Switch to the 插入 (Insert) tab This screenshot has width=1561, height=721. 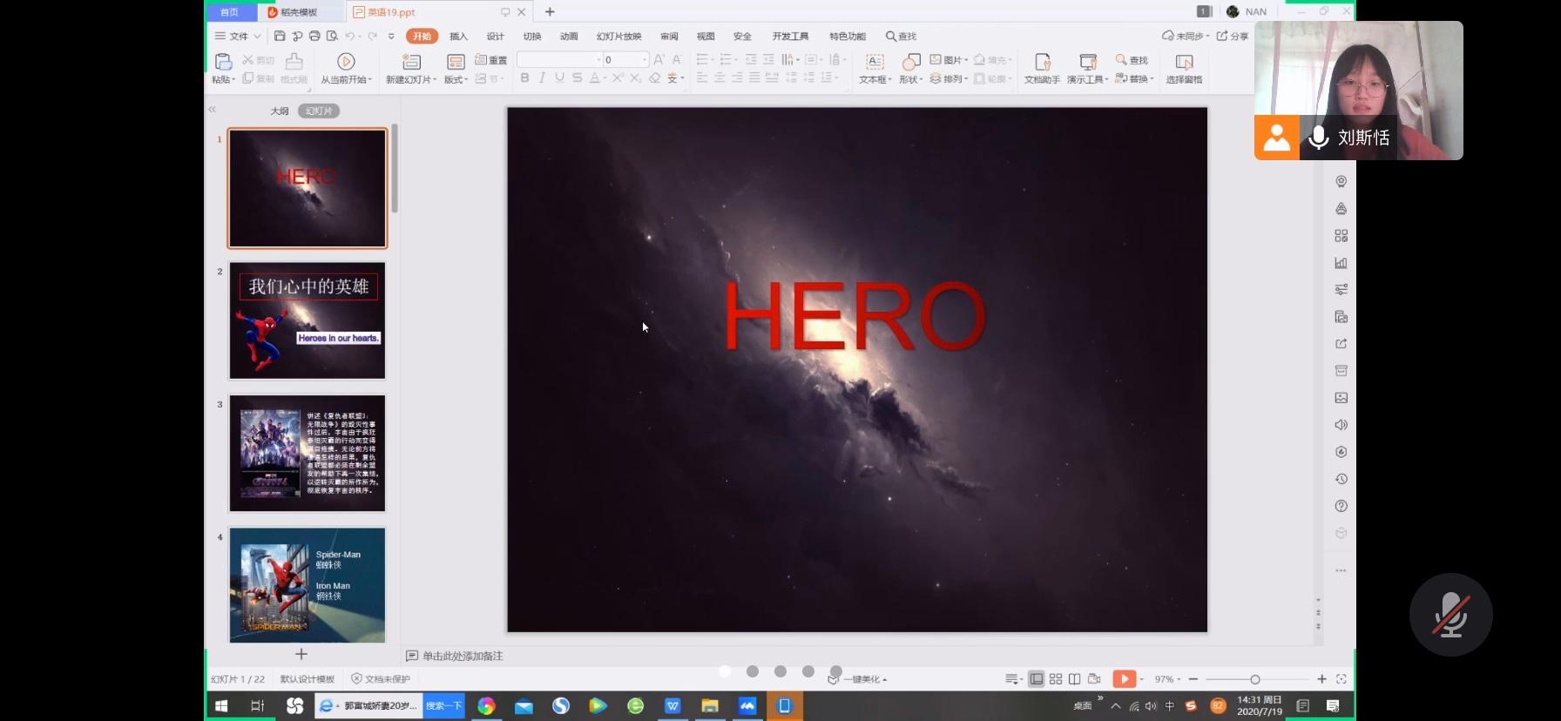[458, 36]
